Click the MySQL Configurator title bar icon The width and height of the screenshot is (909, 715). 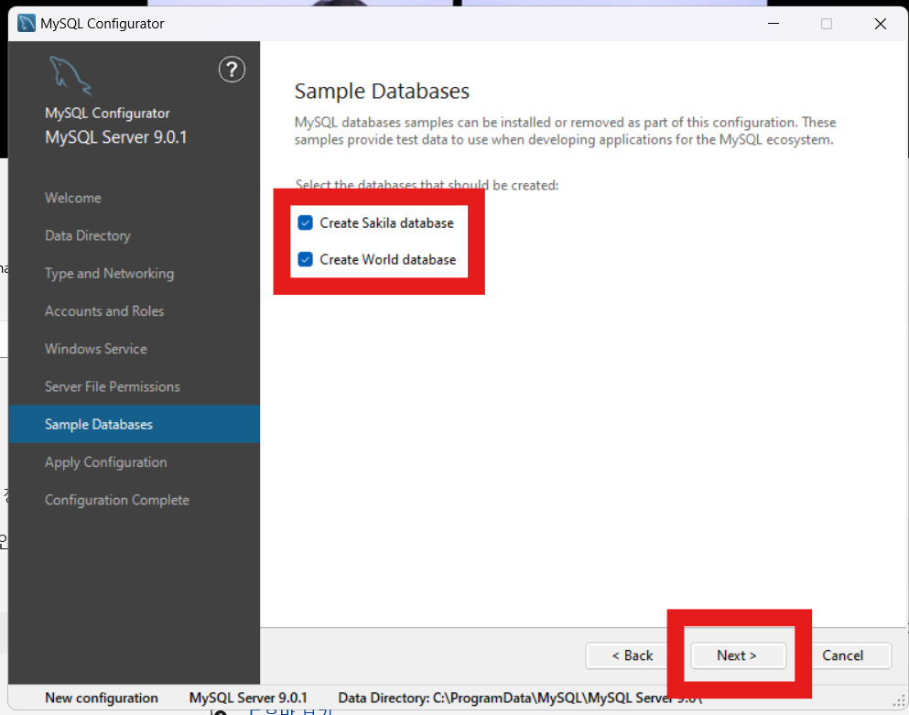[26, 23]
